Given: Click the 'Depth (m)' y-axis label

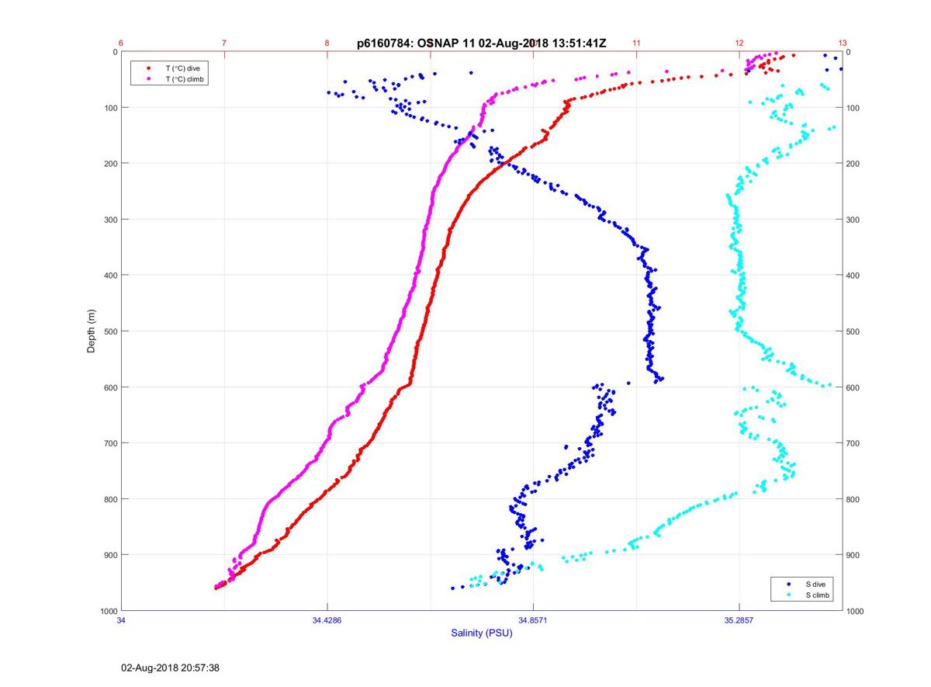Looking at the screenshot, I should pos(91,331).
